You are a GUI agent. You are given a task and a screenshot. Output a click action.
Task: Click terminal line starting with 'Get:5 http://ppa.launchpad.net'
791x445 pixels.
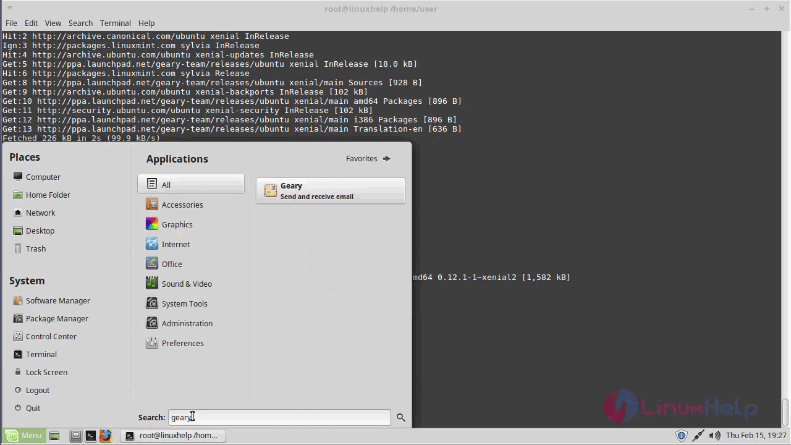(210, 64)
